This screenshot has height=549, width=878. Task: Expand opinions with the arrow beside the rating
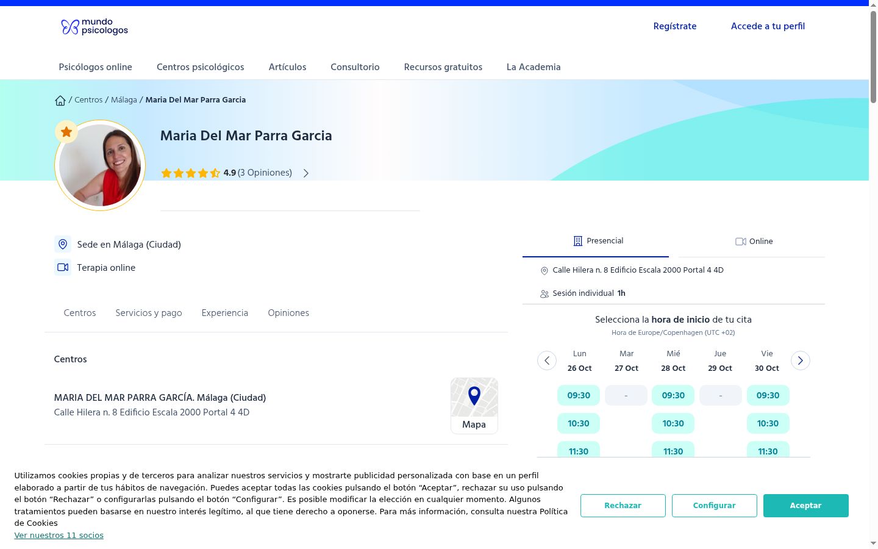306,173
